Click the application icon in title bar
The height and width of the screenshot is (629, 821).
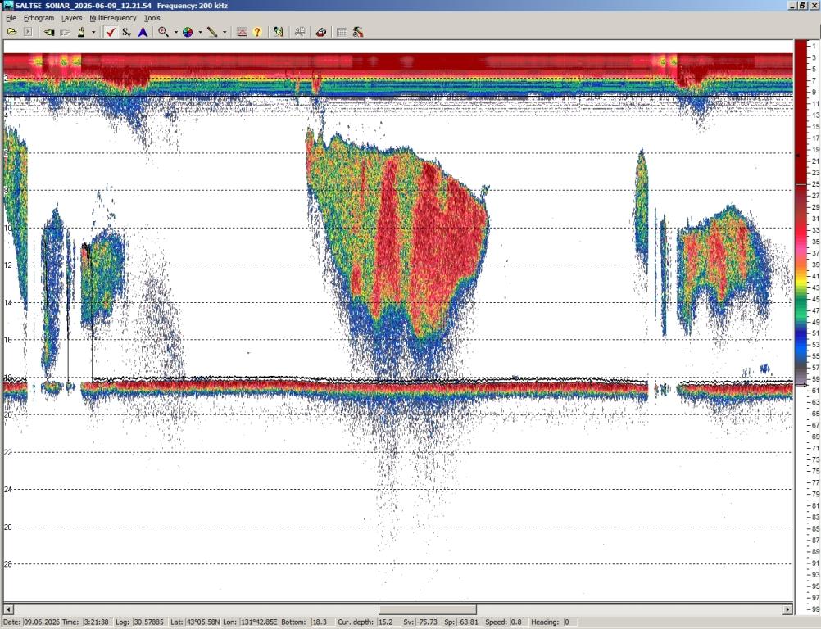coord(7,5)
